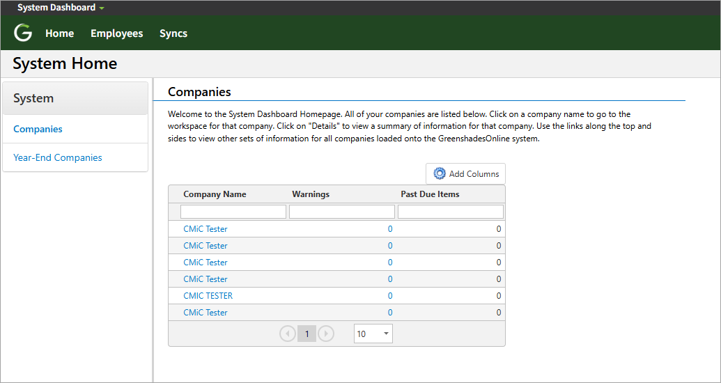Image resolution: width=721 pixels, height=383 pixels.
Task: Click the System Home page title
Action: point(65,63)
